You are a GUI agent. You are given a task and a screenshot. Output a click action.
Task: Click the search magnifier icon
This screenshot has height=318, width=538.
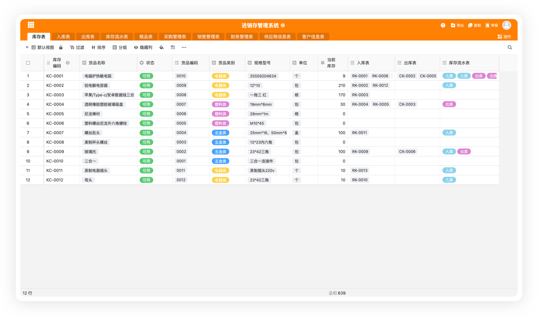point(510,47)
